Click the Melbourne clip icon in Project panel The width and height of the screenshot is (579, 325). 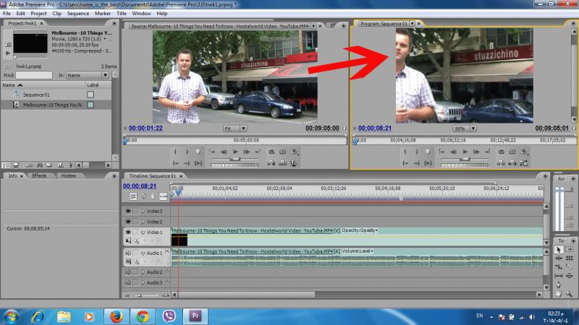16,105
